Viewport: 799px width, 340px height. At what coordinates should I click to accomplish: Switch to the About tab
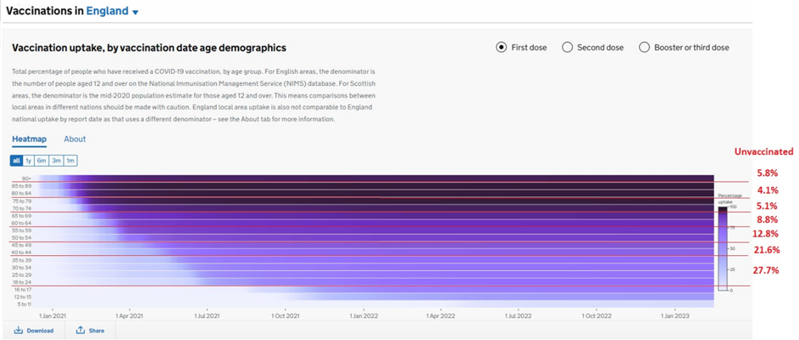coord(75,139)
